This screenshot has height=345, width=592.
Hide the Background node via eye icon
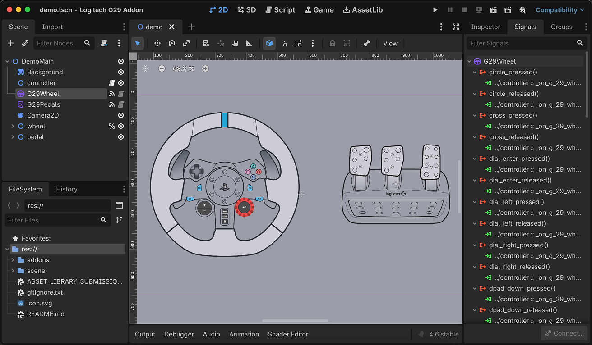coord(121,72)
